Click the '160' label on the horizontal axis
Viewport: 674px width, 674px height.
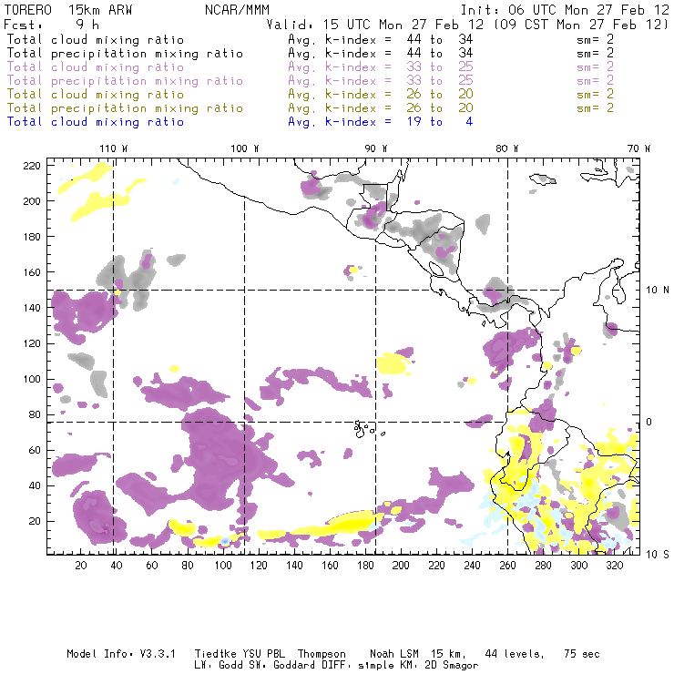tap(330, 566)
